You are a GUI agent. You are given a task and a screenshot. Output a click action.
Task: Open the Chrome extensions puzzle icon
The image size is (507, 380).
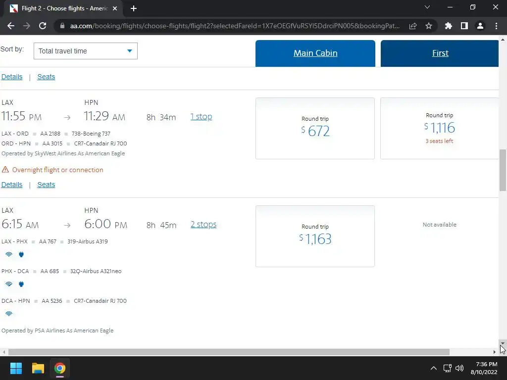point(448,26)
